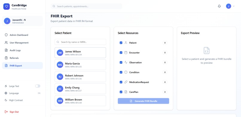Screen dimensions: 241x117
Task: Click MRN: MRN-001234 text
Action: [73, 54]
